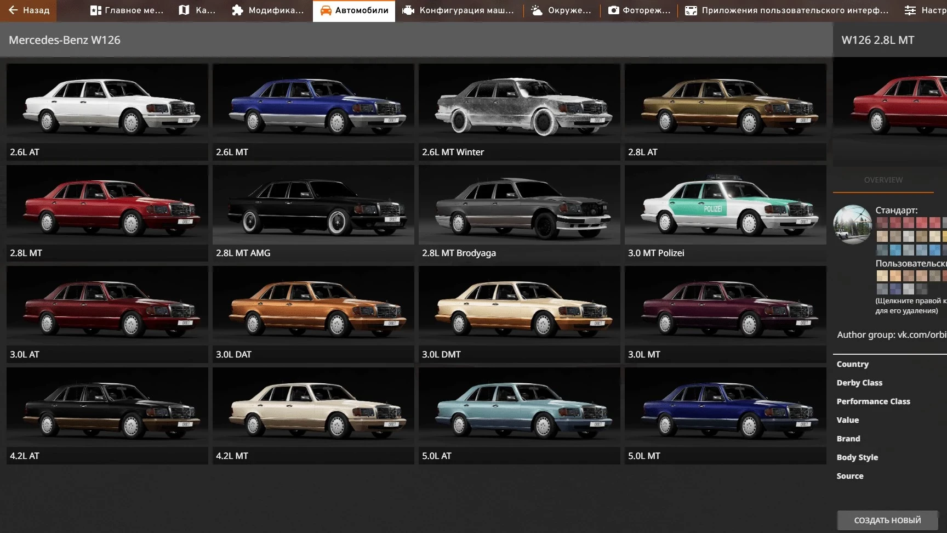Open Окружение weather icon
Screen dimensions: 947x533
point(537,10)
